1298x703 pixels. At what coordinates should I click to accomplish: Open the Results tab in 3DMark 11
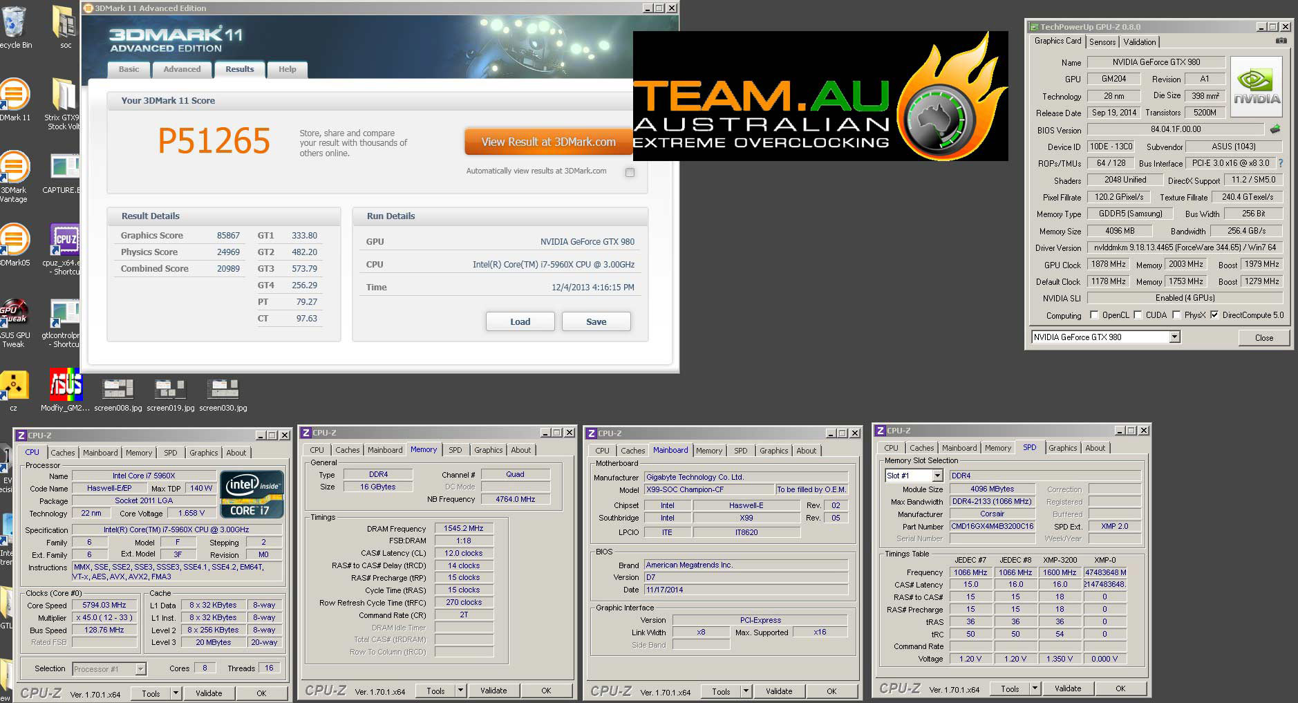point(240,69)
